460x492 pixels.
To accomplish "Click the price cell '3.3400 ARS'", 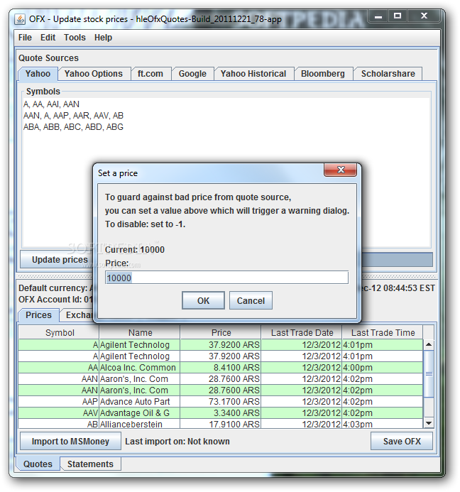I will pyautogui.click(x=221, y=413).
